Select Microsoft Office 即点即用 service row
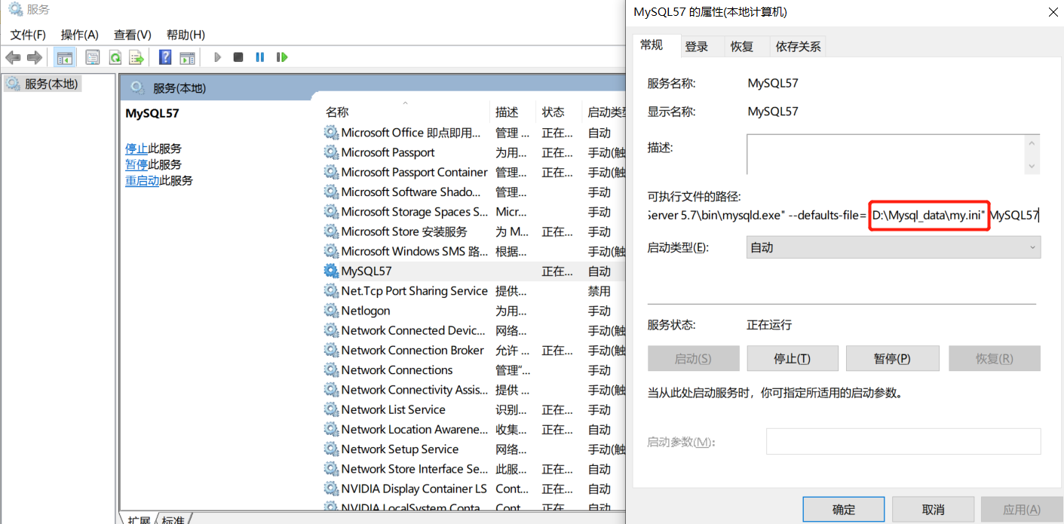Image resolution: width=1064 pixels, height=524 pixels. [x=474, y=133]
